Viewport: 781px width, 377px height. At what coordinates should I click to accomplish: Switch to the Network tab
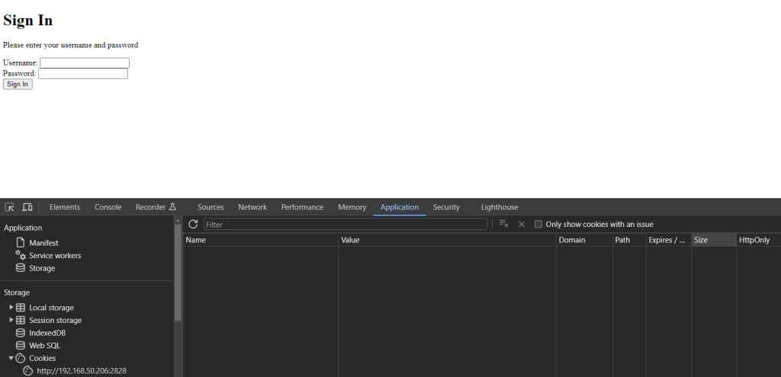pos(252,207)
